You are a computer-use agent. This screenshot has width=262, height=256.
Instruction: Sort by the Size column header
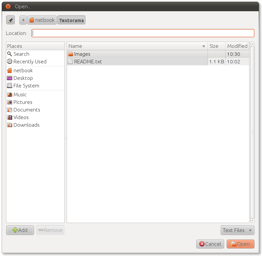click(216, 46)
